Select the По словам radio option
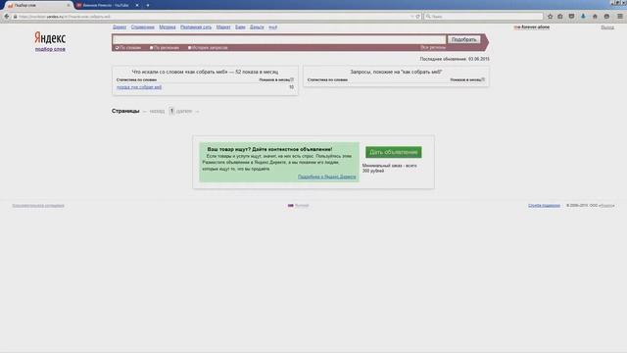627x353 pixels. click(118, 48)
